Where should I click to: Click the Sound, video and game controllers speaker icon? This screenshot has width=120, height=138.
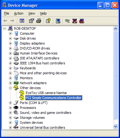point(16,113)
